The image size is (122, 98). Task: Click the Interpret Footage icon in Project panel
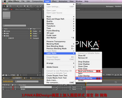click(x=3, y=75)
